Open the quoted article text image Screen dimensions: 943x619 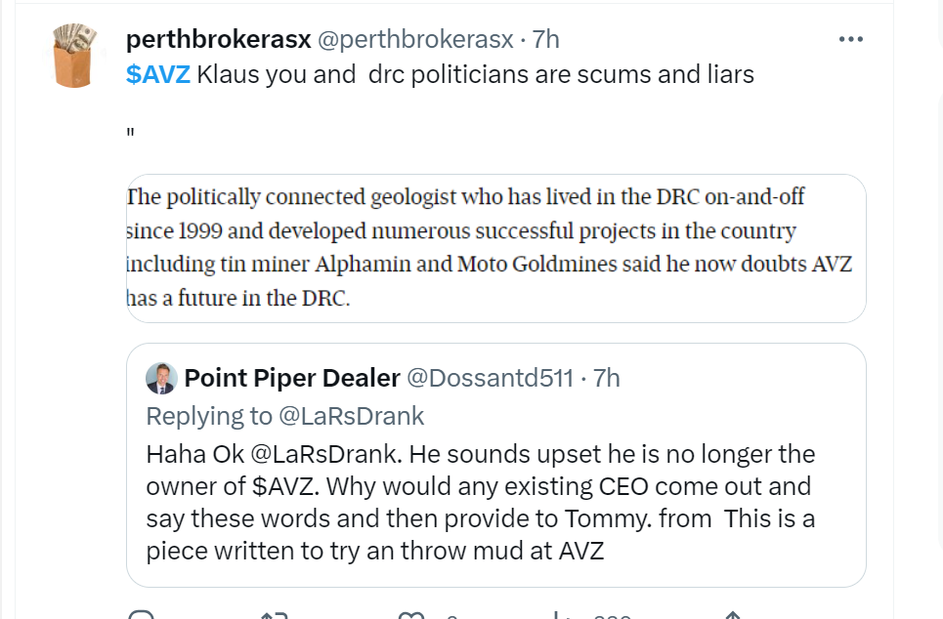pyautogui.click(x=495, y=248)
